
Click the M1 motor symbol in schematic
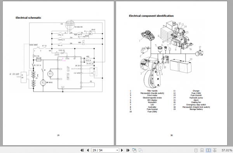[50, 74]
